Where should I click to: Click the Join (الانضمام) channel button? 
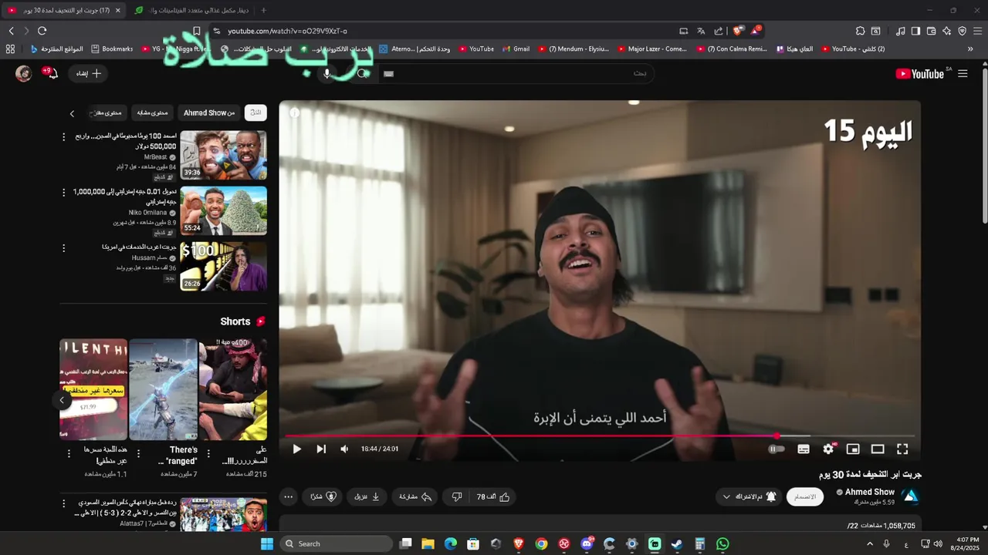[805, 497]
